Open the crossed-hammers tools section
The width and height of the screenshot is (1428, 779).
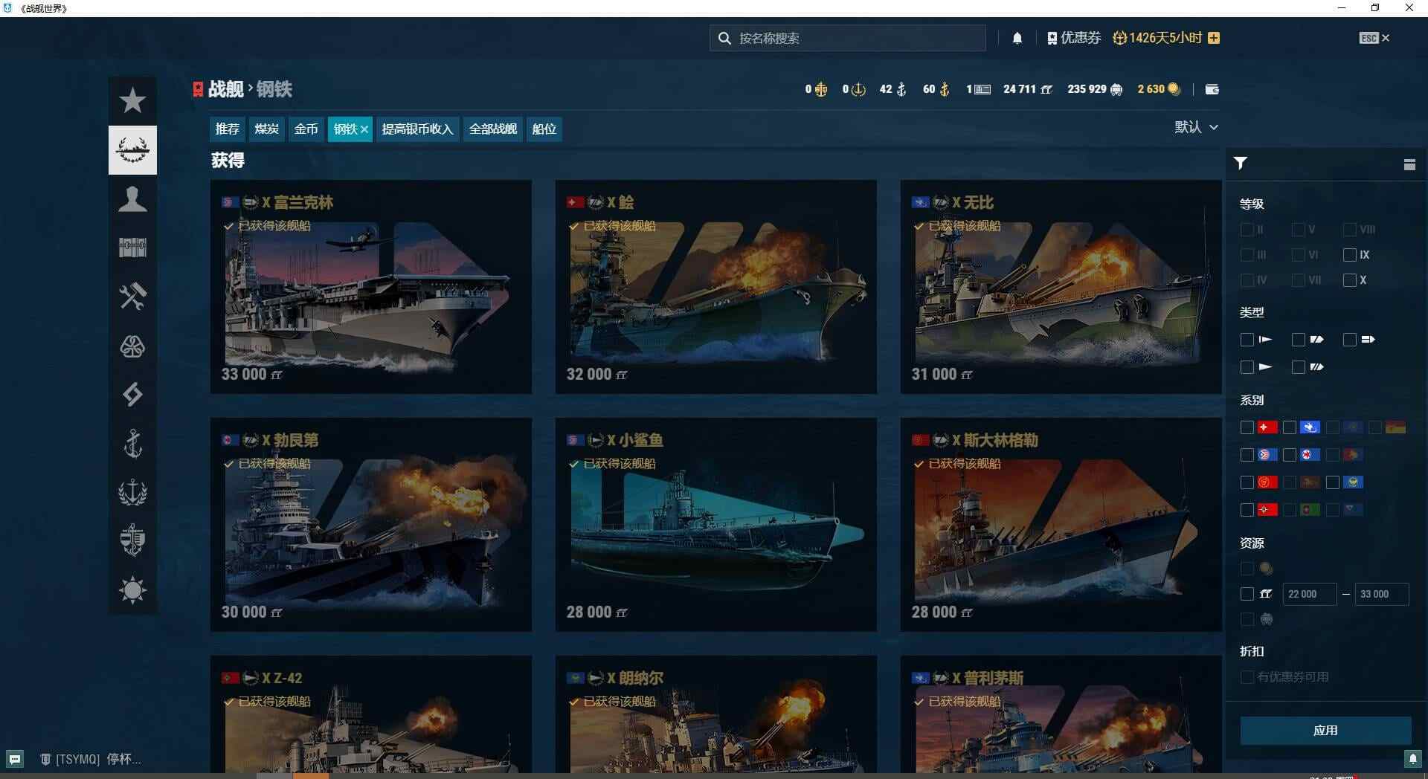132,296
